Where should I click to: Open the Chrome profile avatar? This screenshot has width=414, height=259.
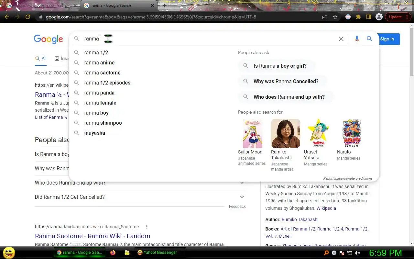379,17
